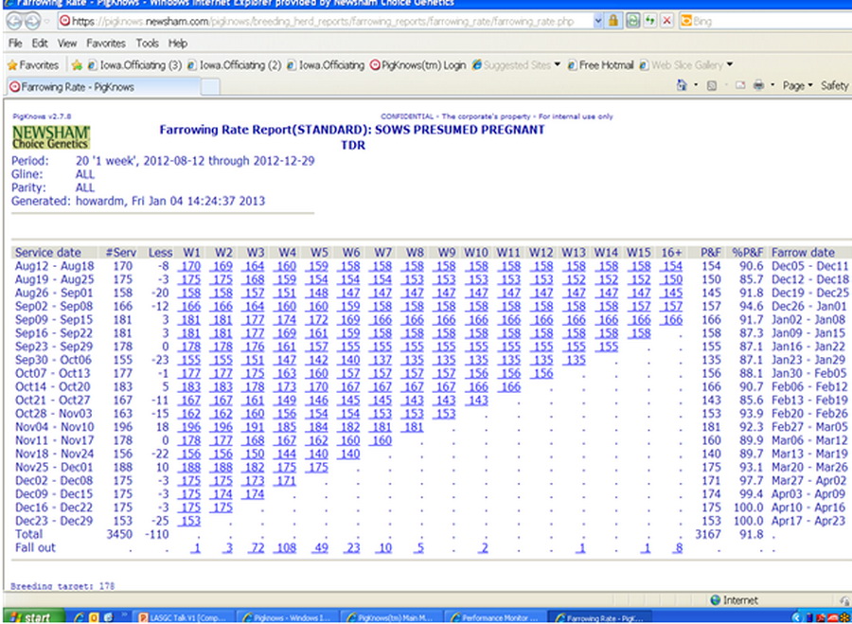This screenshot has height=624, width=852.
Task: Click W1 value 170 for Aug12 - Aug18
Action: 190,267
